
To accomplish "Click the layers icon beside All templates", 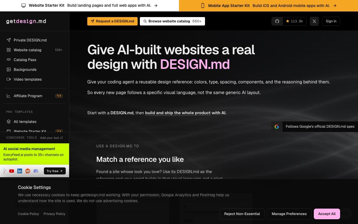I will [9, 122].
